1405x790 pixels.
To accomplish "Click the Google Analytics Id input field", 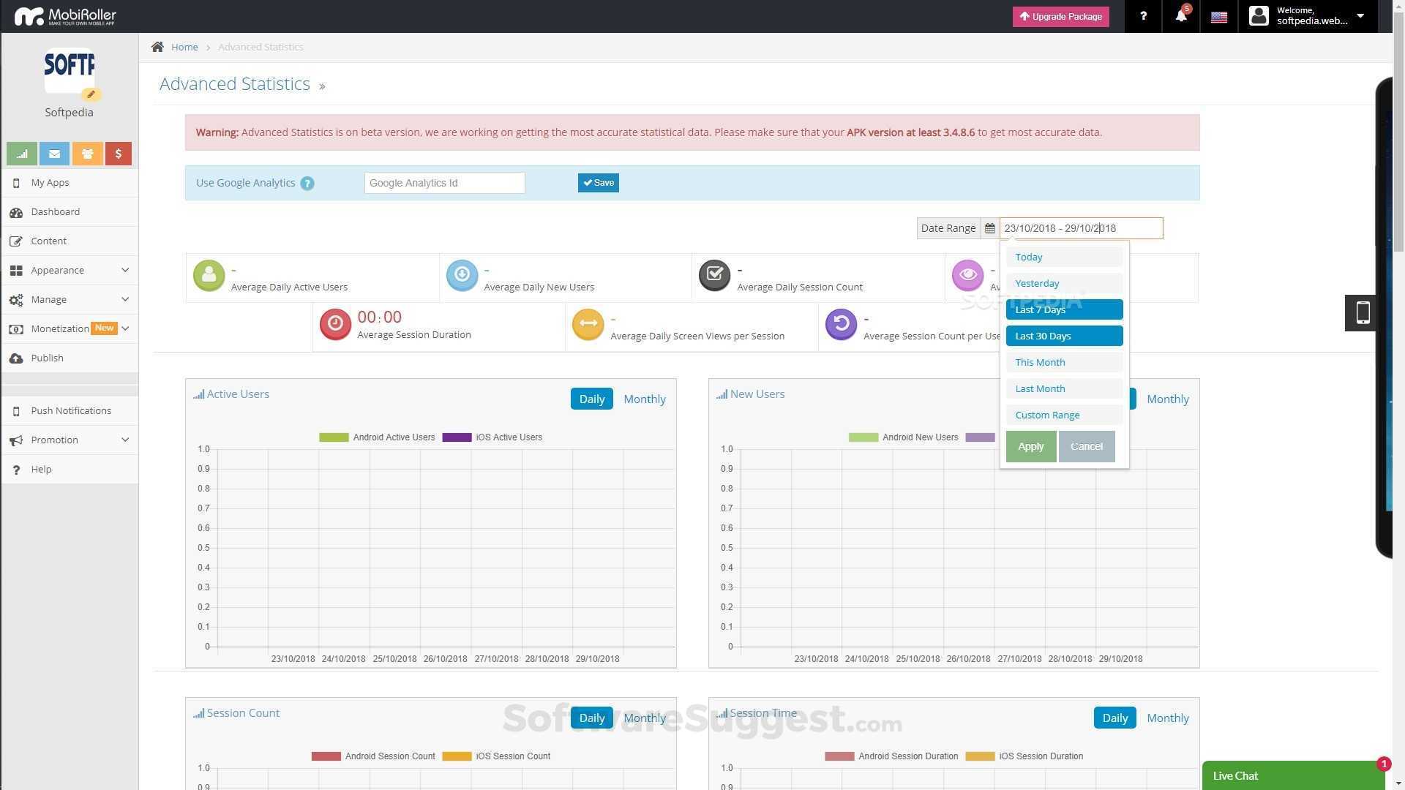I will coord(444,183).
